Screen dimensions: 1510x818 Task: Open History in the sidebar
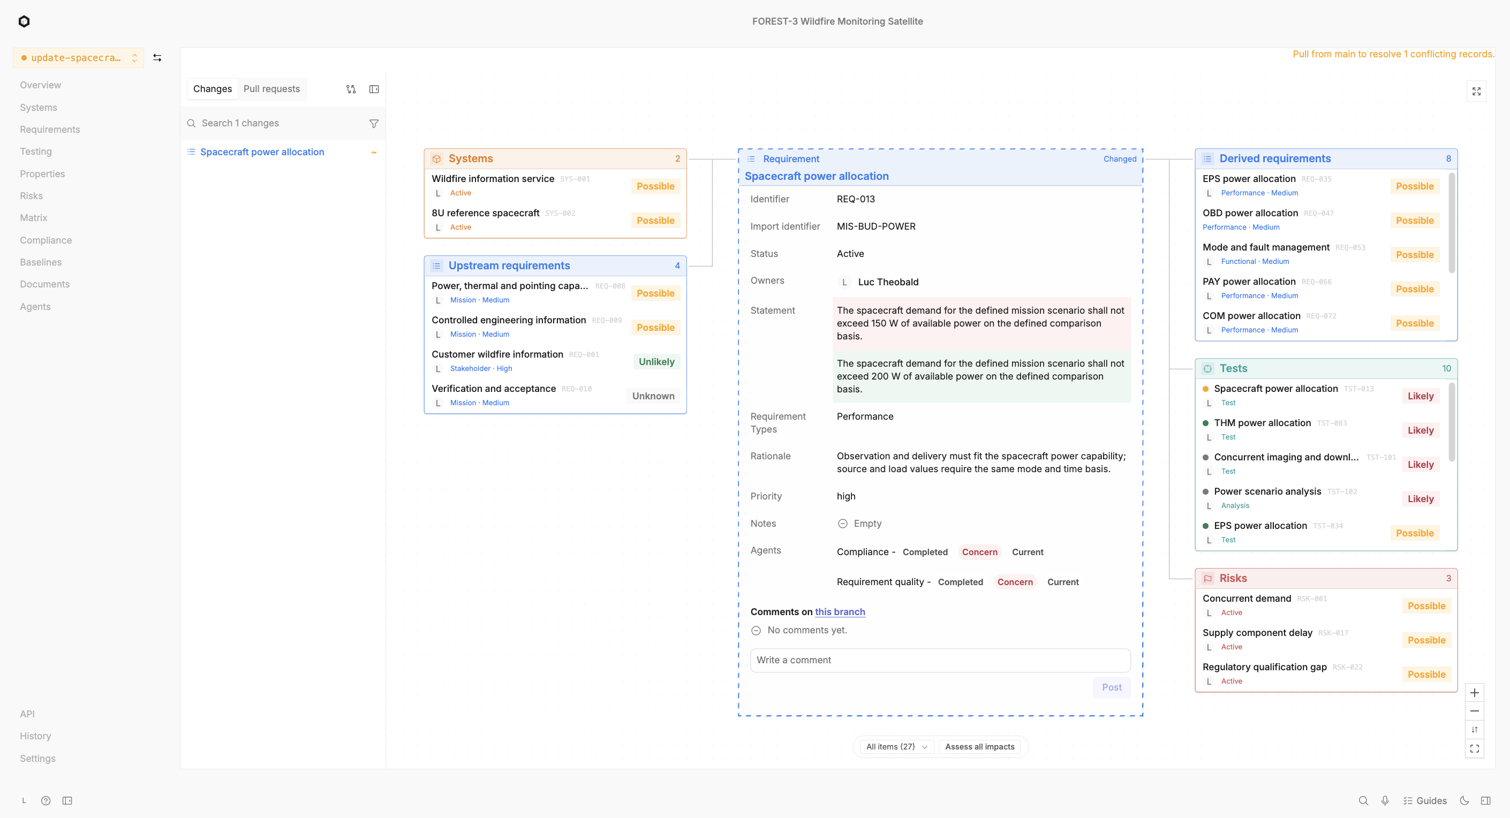pos(35,736)
